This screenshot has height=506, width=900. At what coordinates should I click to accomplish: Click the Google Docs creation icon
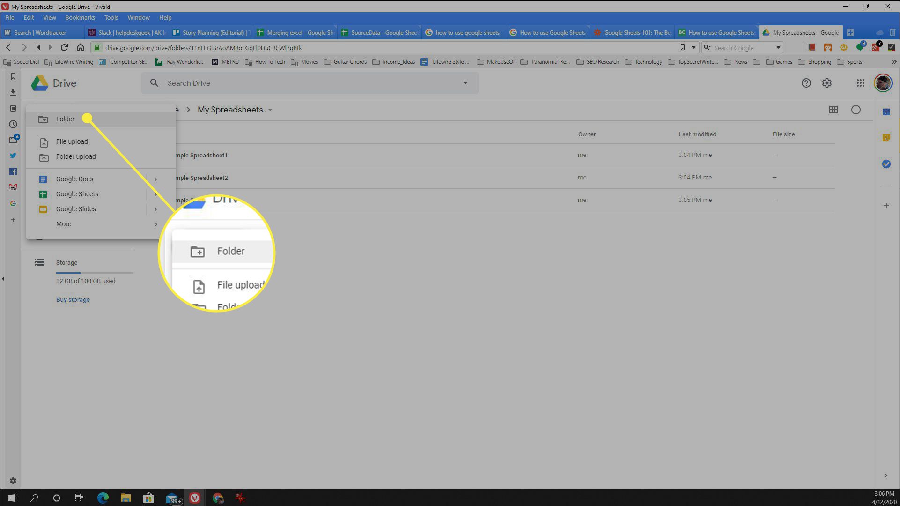(x=43, y=179)
